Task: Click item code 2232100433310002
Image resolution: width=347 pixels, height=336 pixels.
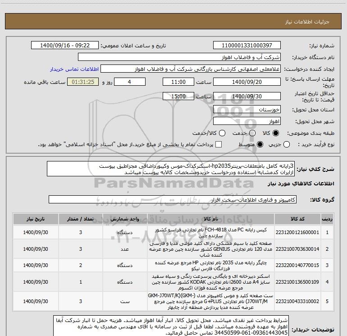Action: 297,301
